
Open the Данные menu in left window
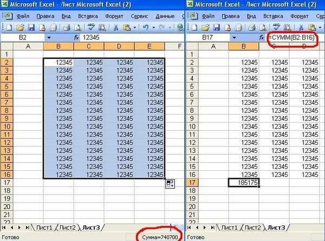click(x=165, y=16)
